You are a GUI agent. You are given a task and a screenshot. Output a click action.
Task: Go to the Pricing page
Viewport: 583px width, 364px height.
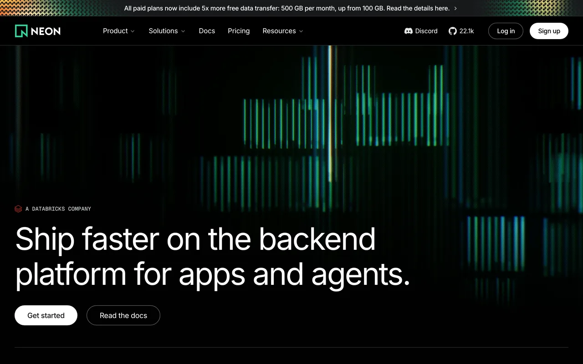[239, 31]
